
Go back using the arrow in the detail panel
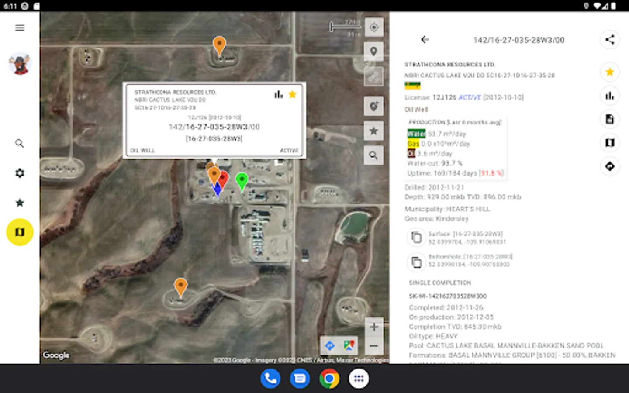coord(425,39)
